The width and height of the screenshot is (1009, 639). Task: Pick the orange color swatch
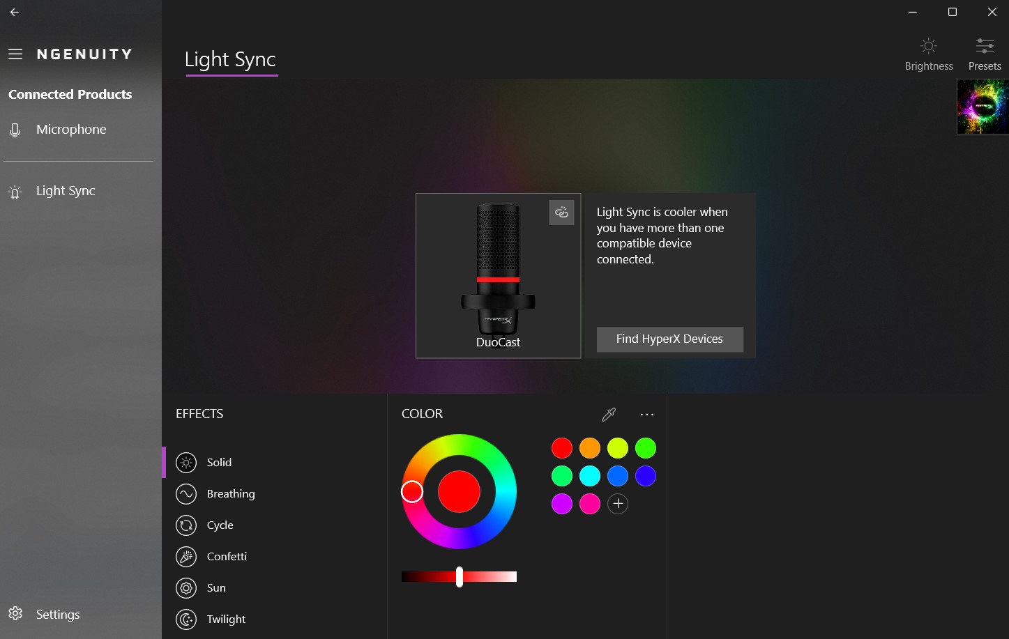point(590,448)
